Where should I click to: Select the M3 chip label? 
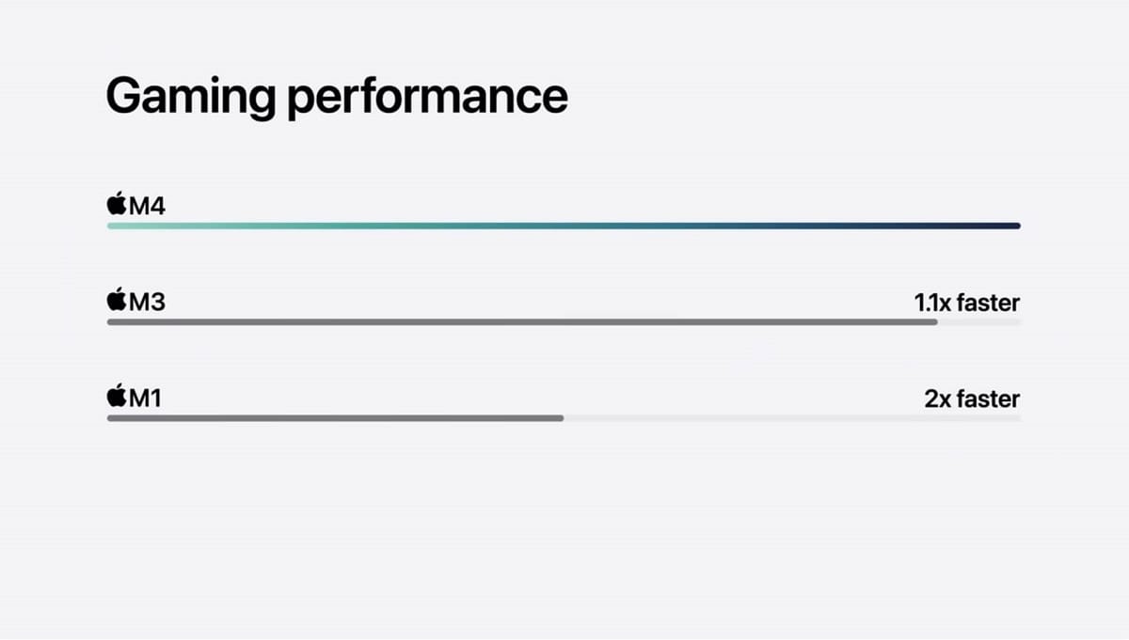tap(147, 303)
